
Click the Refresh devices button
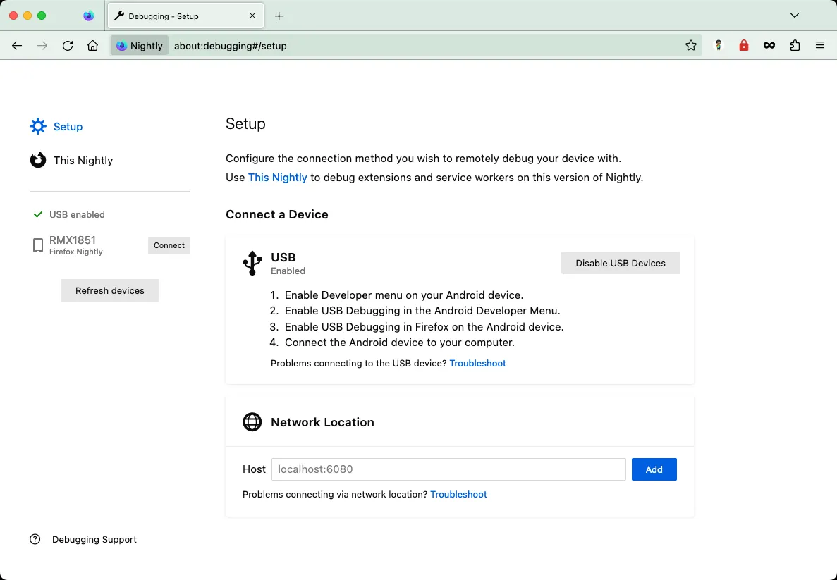tap(109, 290)
